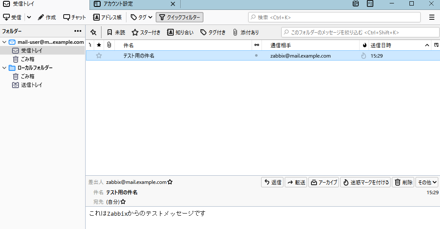This screenshot has width=440, height=229.
Task: Toggle the タグ付き tagged filter
Action: click(x=213, y=33)
